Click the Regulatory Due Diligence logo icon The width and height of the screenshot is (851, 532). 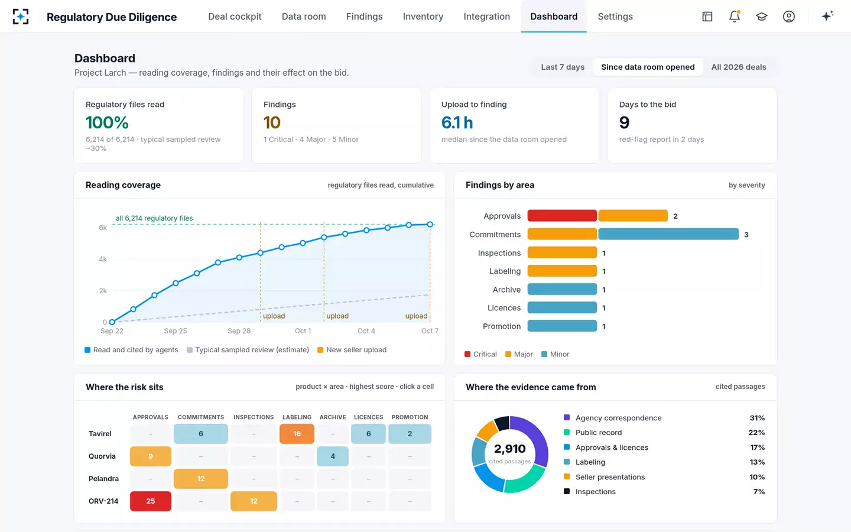21,17
